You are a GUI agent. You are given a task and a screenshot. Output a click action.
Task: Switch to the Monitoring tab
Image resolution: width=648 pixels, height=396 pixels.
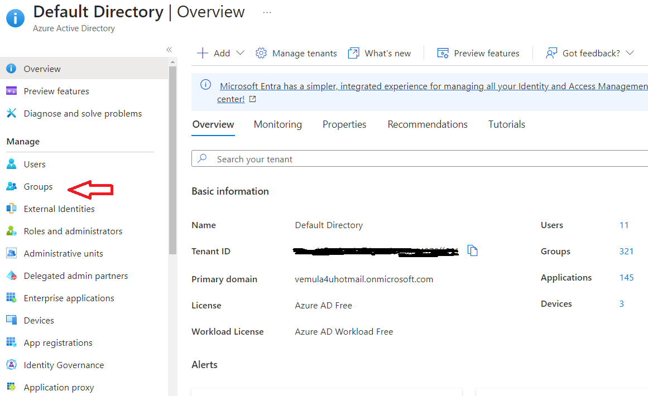click(x=278, y=124)
